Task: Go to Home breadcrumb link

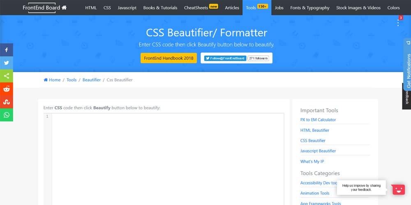Action: coord(52,80)
